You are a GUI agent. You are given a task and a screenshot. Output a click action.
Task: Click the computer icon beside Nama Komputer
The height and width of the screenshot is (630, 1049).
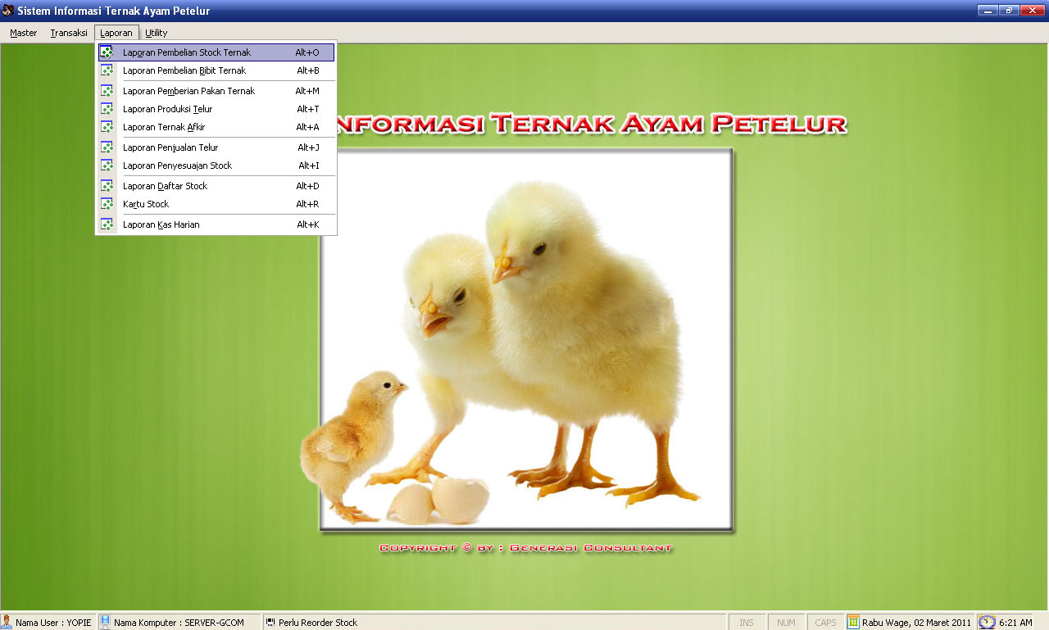coord(105,623)
